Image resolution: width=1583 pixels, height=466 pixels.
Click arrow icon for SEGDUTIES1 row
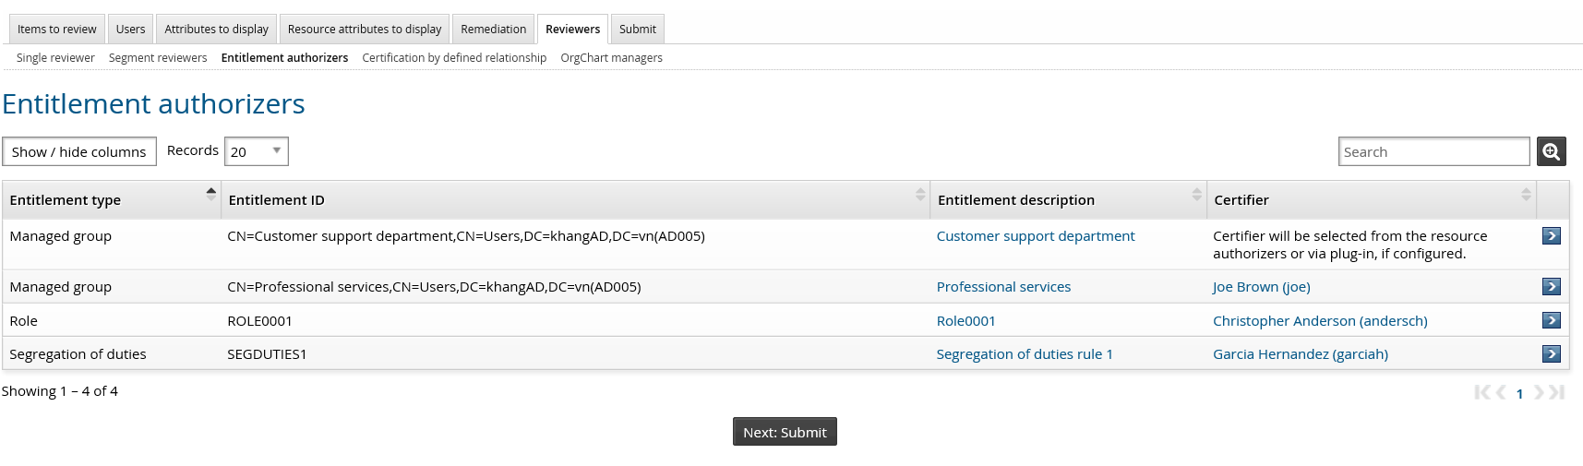(x=1551, y=354)
